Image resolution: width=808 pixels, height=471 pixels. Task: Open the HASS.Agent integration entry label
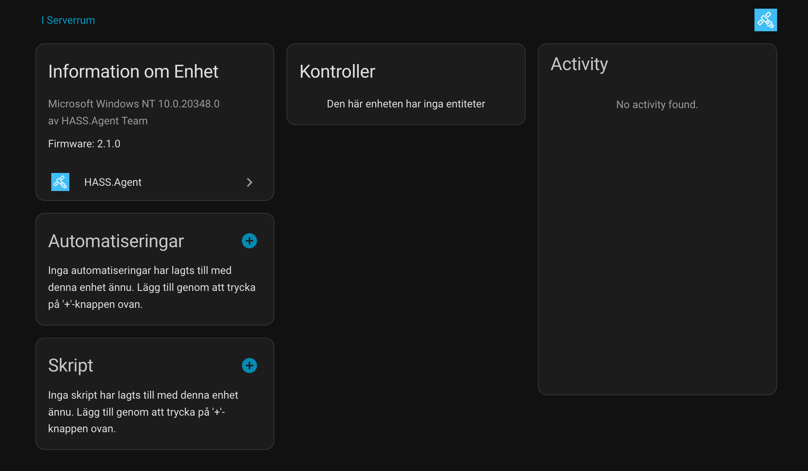[113, 182]
